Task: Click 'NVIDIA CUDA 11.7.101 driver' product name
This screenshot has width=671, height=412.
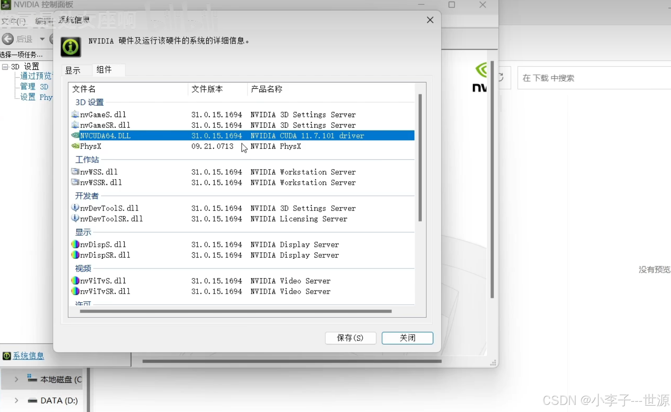Action: coord(307,136)
